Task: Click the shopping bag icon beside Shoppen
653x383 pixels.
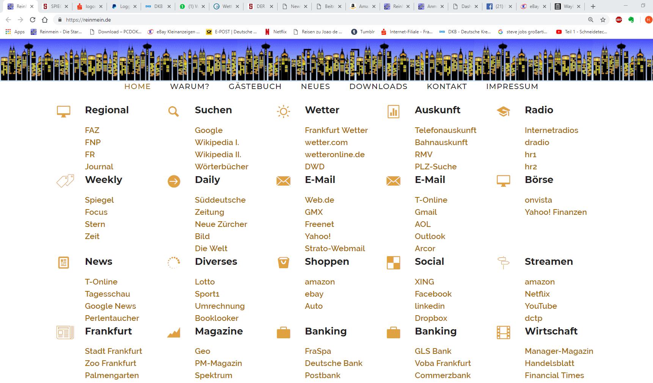Action: tap(283, 263)
